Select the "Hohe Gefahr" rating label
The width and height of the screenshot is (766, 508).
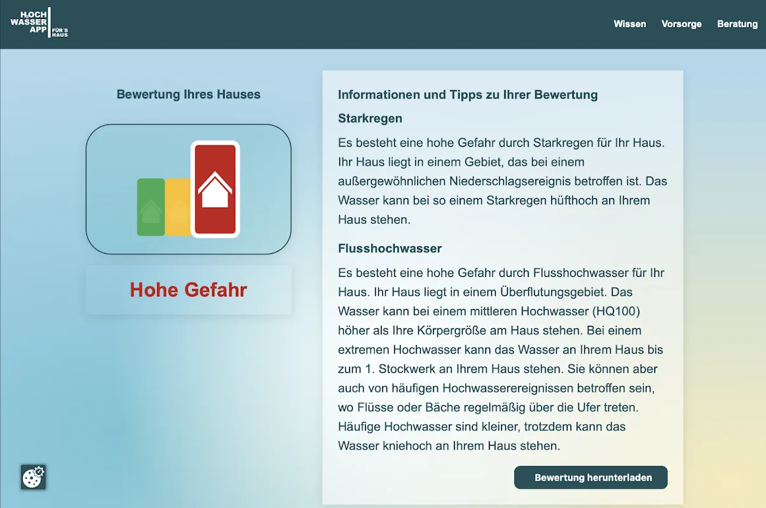(x=189, y=290)
